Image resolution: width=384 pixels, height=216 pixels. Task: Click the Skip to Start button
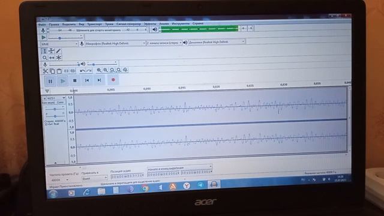[87, 80]
